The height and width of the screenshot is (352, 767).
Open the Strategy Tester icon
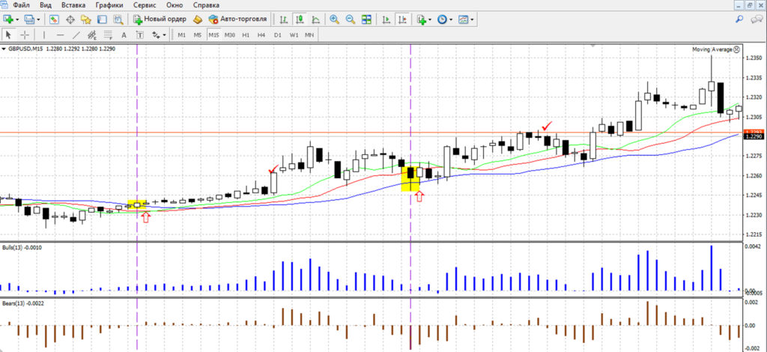[118, 19]
